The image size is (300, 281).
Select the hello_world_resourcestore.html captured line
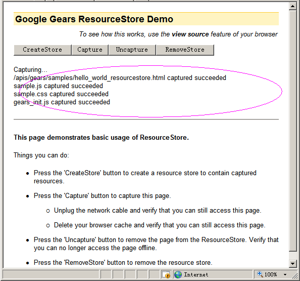coord(120,78)
